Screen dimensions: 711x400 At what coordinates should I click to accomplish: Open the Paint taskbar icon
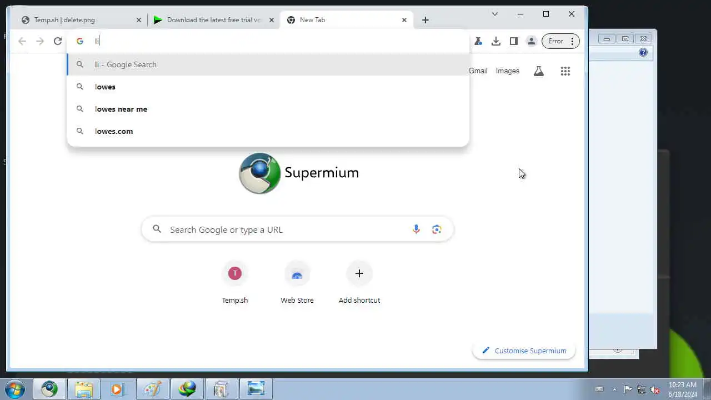tap(152, 389)
